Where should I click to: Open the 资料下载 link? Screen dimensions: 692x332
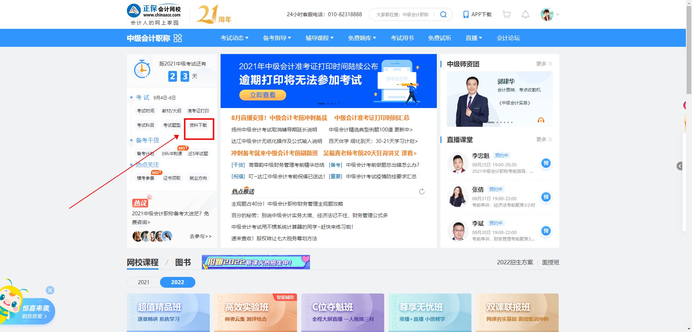click(199, 126)
